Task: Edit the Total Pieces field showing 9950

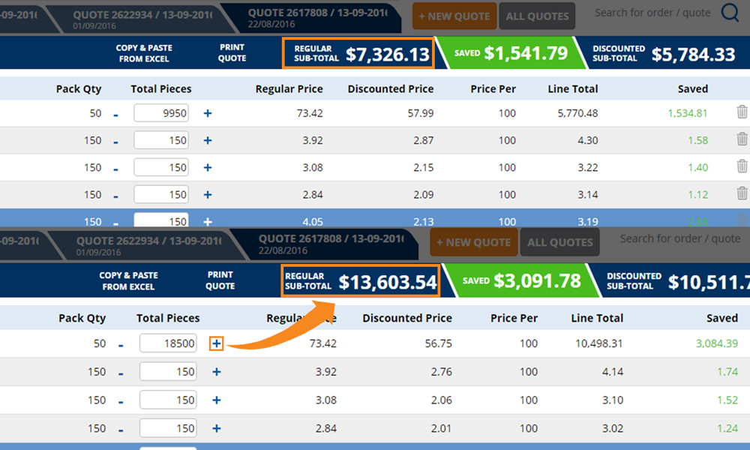Action: click(160, 113)
